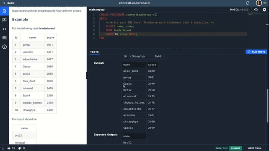
Task: Go back using the BACK arrow
Action: click(8, 3)
